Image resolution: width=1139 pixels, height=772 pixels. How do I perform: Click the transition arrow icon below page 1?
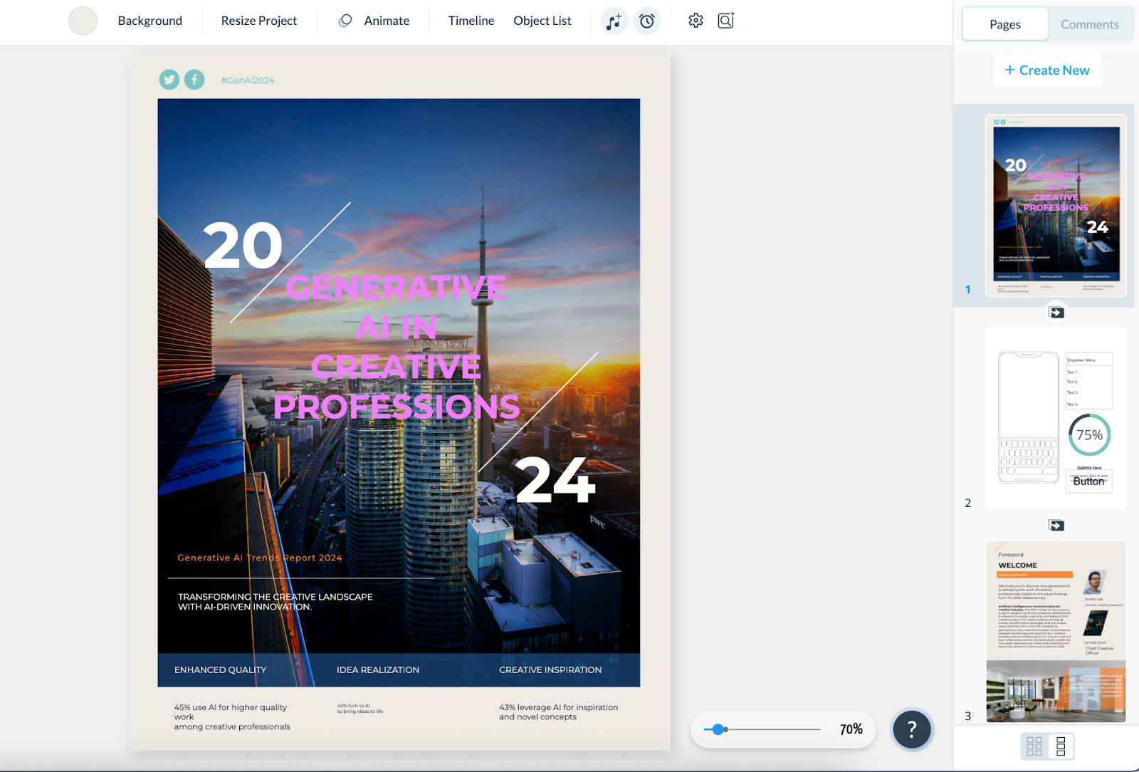pos(1056,312)
